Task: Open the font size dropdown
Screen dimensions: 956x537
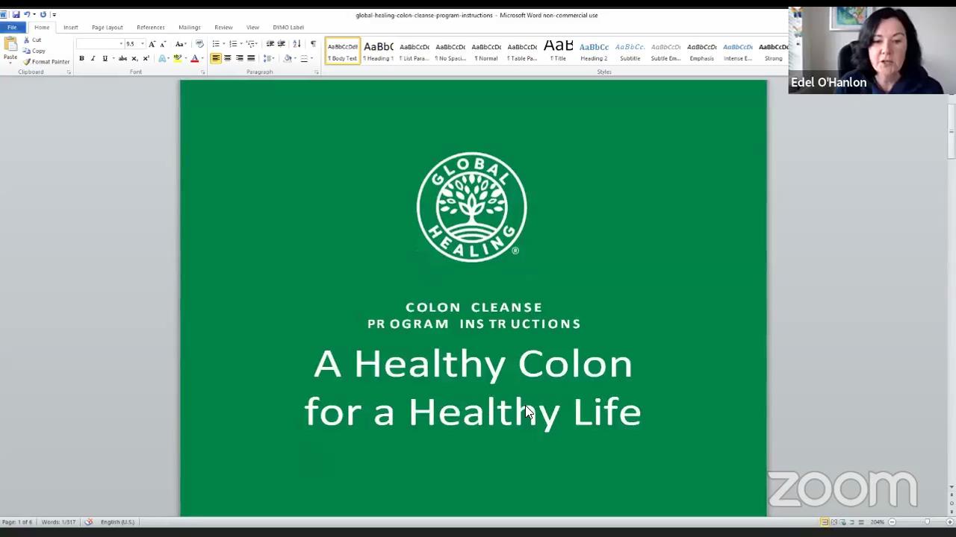Action: coord(141,43)
